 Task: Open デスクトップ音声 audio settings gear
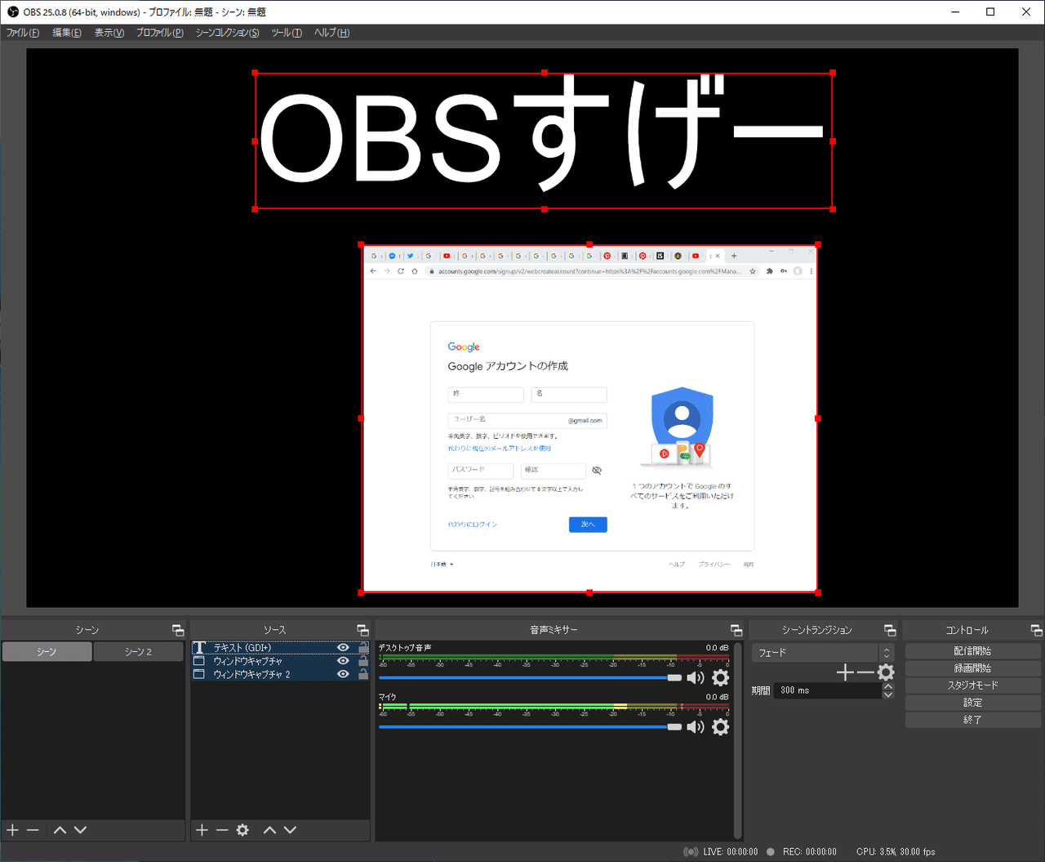720,677
